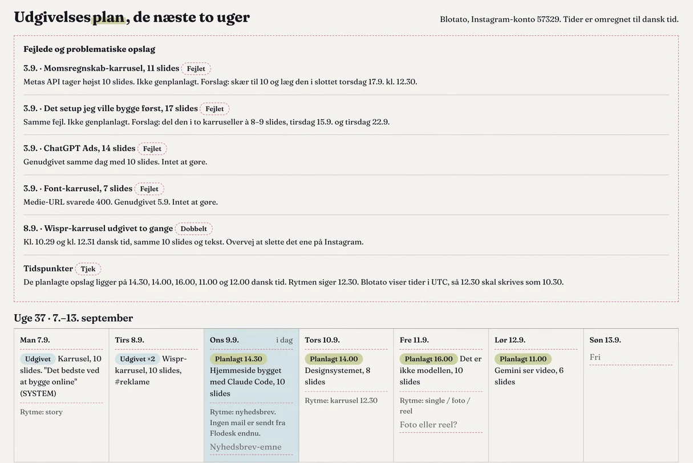Click the 'Udgivelsesplan, de næste to uger' page title
Image resolution: width=693 pixels, height=463 pixels.
(x=132, y=17)
